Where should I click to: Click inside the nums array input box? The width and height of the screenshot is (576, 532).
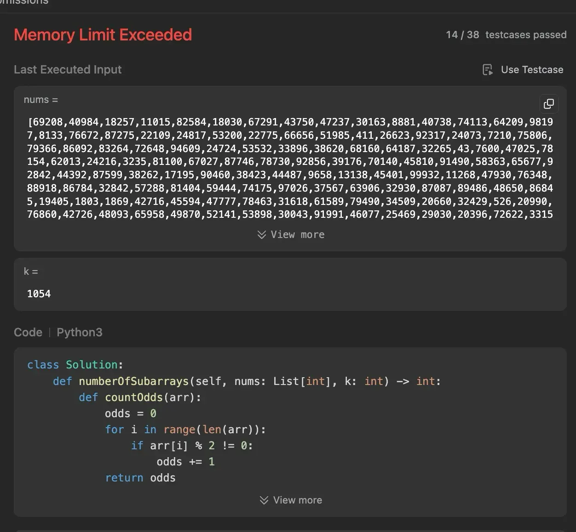click(x=290, y=168)
